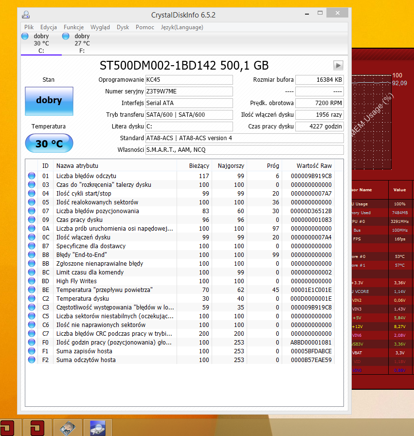Image resolution: width=414 pixels, height=436 pixels.
Task: Click the next disk arrow button
Action: [338, 66]
